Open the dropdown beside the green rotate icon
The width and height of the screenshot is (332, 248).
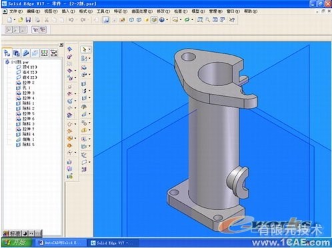click(193, 20)
